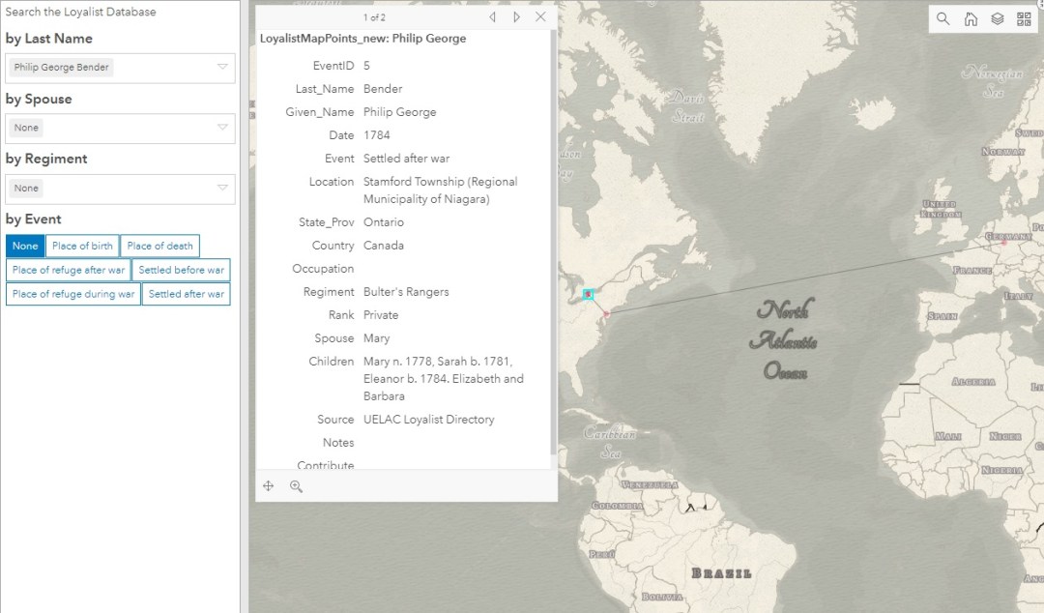Select Place of refuge during war

[x=73, y=294]
